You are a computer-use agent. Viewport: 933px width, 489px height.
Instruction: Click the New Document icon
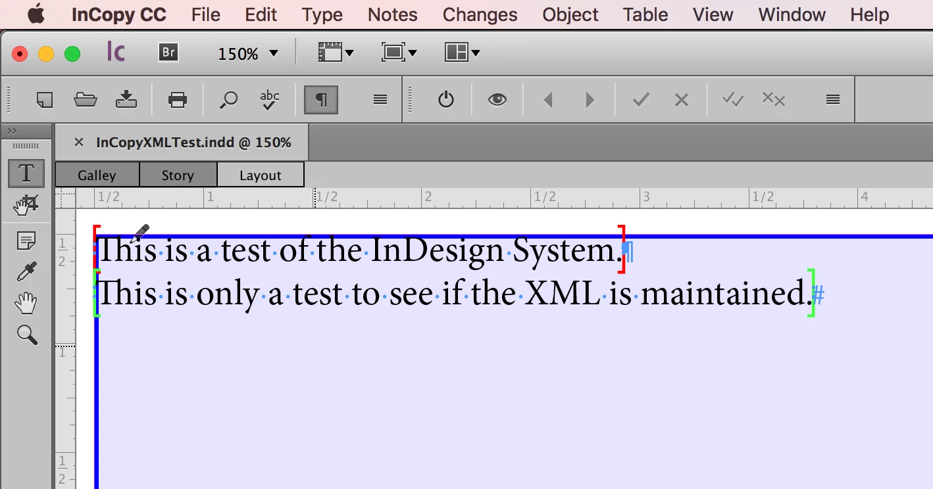pos(45,99)
